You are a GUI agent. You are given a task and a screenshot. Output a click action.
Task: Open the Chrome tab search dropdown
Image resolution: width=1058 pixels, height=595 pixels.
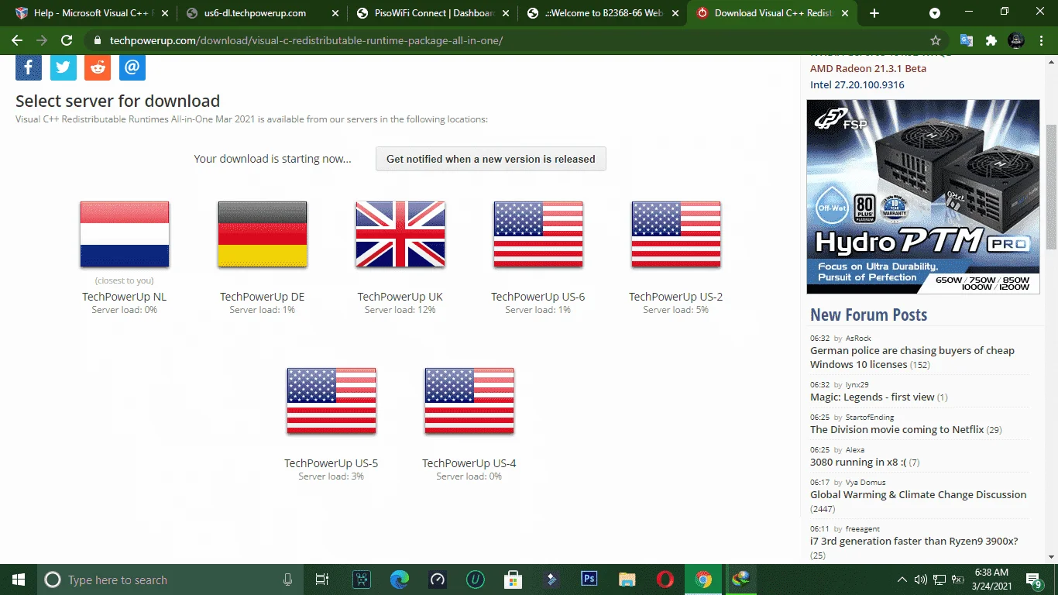[935, 13]
